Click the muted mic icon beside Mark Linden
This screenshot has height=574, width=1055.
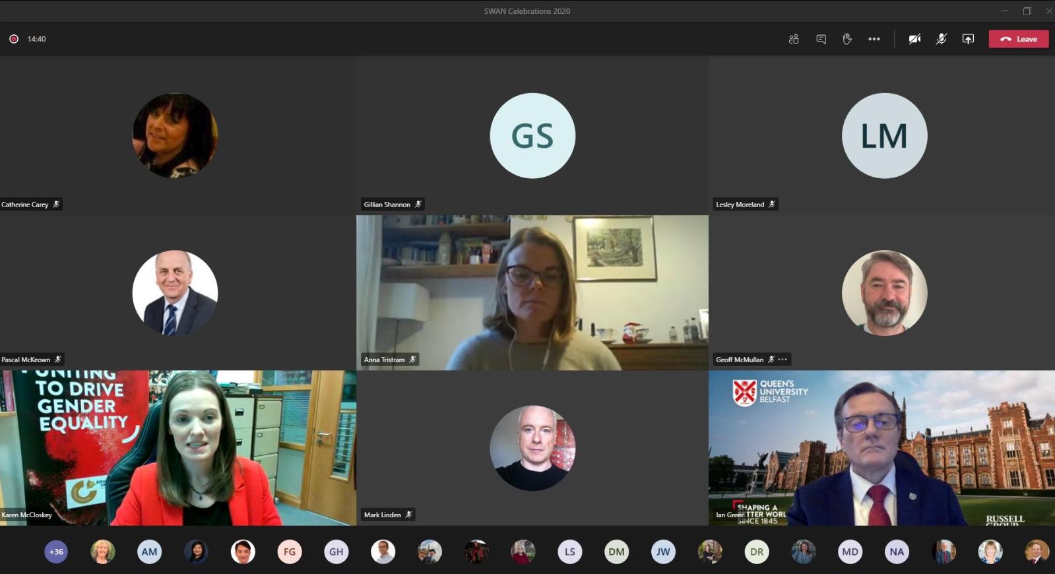tap(408, 515)
